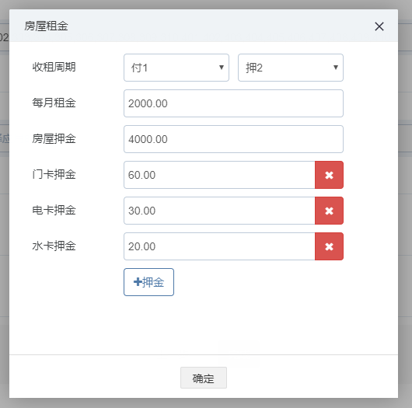Close the 房屋租金 dialog with the X
Image resolution: width=412 pixels, height=408 pixels.
pyautogui.click(x=379, y=26)
